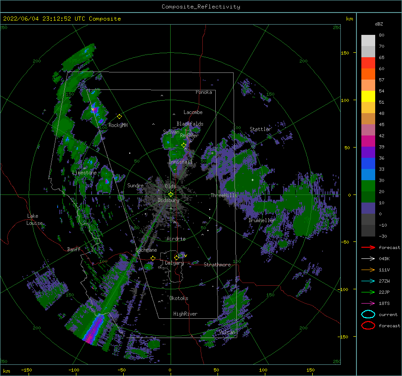Click the Blackfalds label

[x=190, y=124]
